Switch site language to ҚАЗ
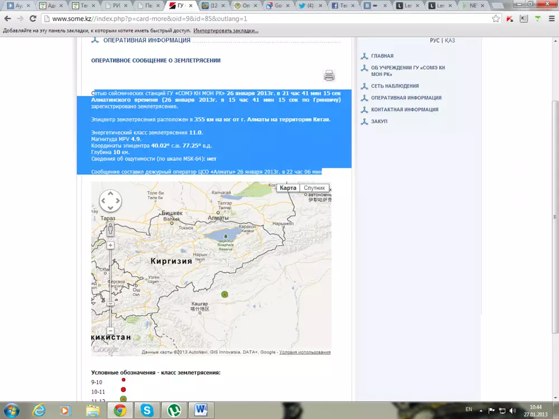Viewport: 559px width, 419px height. [450, 41]
